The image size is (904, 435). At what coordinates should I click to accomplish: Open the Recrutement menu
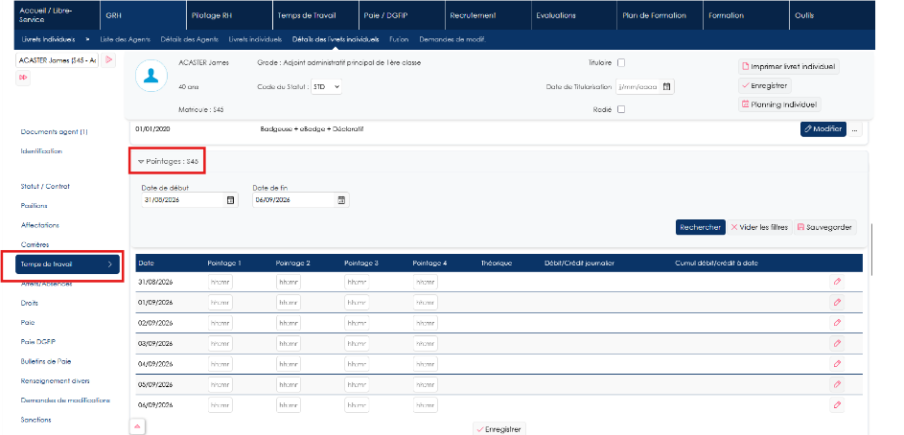coord(488,15)
